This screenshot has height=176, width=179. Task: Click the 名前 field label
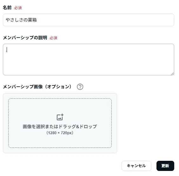click(7, 8)
